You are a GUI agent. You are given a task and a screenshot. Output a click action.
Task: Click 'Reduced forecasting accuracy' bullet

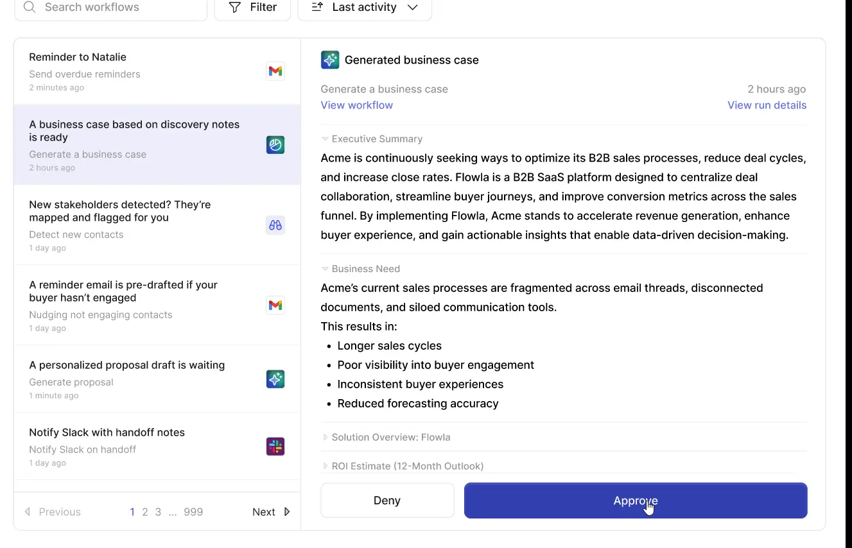coord(418,404)
